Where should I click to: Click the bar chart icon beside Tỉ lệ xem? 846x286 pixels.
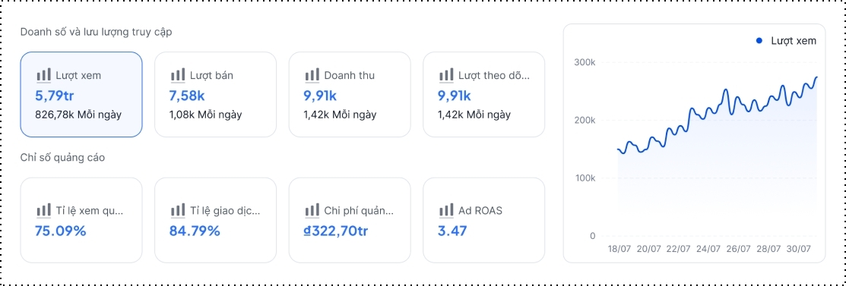click(43, 210)
